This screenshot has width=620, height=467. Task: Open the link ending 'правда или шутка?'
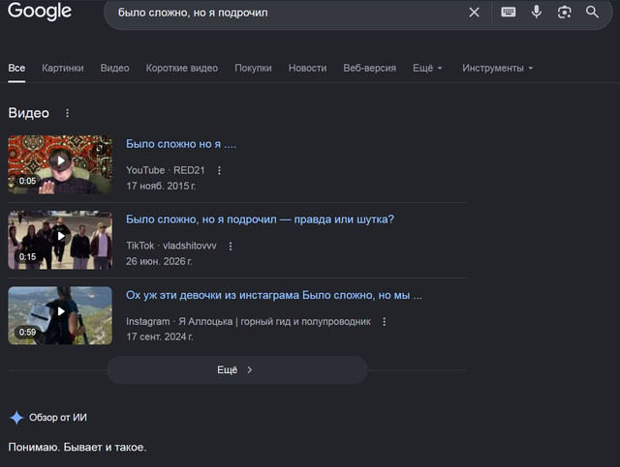click(260, 219)
